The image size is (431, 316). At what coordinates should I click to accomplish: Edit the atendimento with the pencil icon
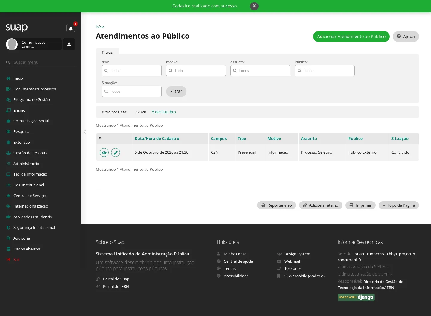coord(116,152)
